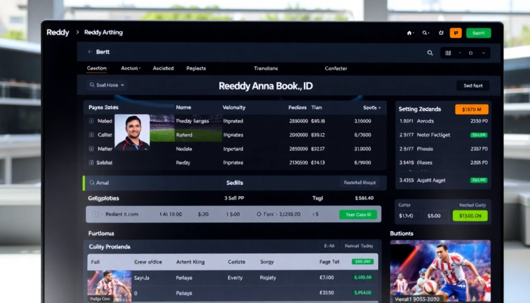530x303 pixels.
Task: Click the Nodale name cell
Action: 184,149
